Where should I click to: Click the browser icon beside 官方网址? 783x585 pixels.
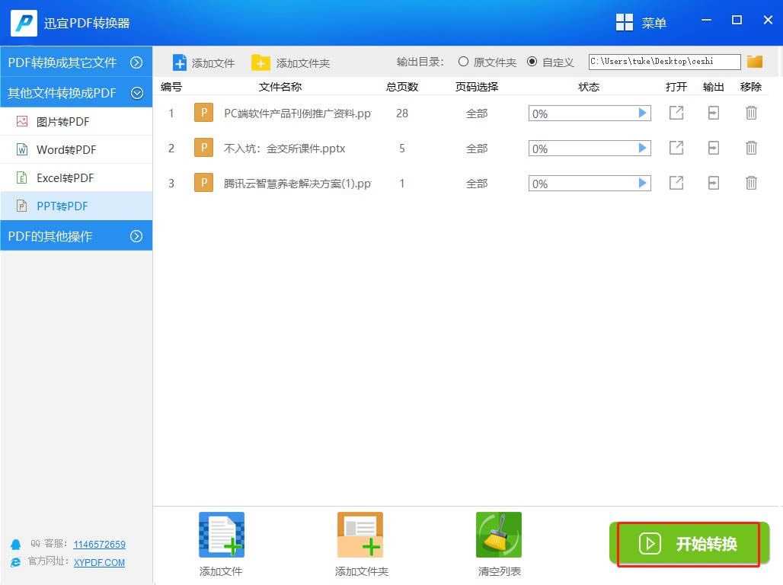click(x=16, y=562)
